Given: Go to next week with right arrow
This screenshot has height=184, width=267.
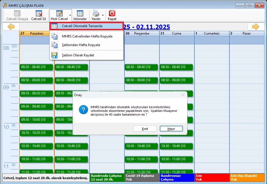Looking at the screenshot, I should tap(256, 27).
